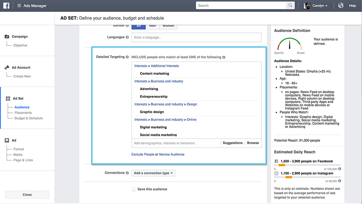Image resolution: width=362 pixels, height=204 pixels.
Task: Click the Facebook reach icon
Action: (276, 161)
